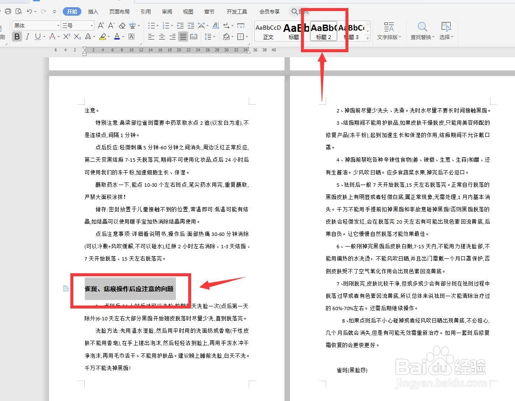Click heading 雀斑、痣痕操作后应注意的问题

129,289
